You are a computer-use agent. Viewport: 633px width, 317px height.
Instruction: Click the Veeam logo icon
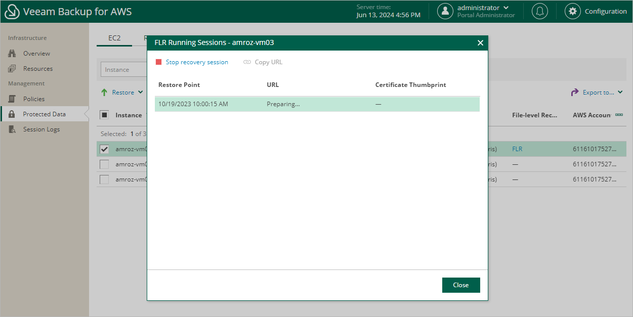(12, 11)
